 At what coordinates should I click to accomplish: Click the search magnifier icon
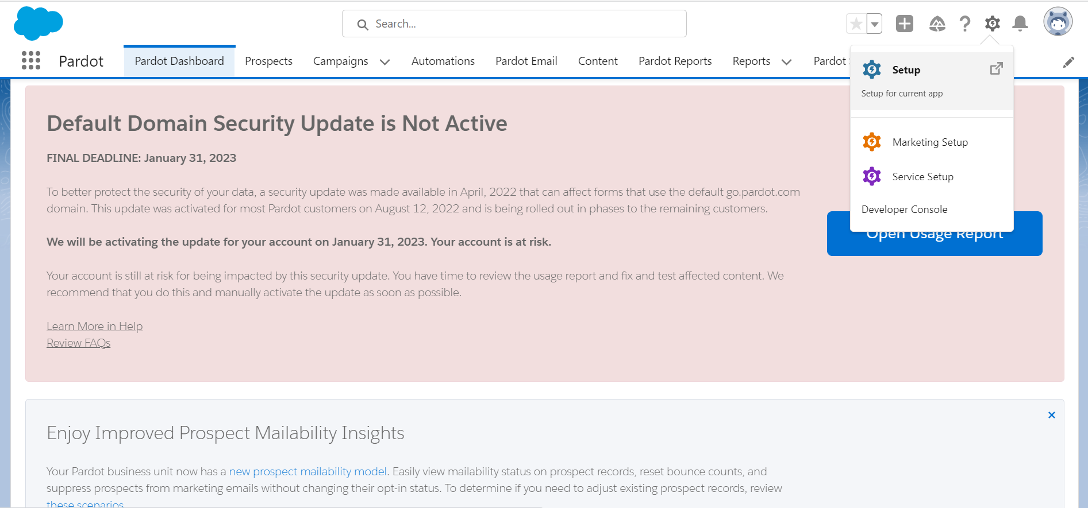(363, 25)
